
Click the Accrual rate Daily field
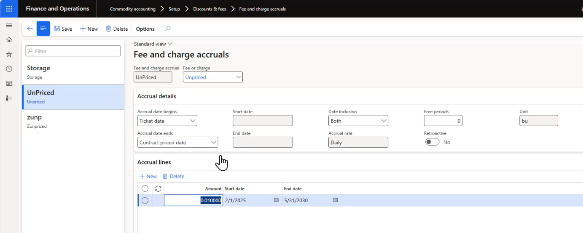click(358, 142)
